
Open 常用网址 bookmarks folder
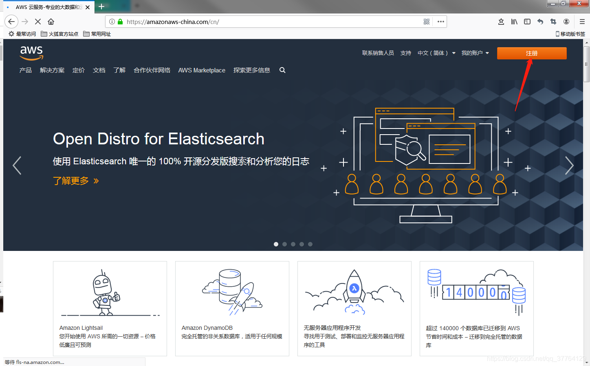97,34
